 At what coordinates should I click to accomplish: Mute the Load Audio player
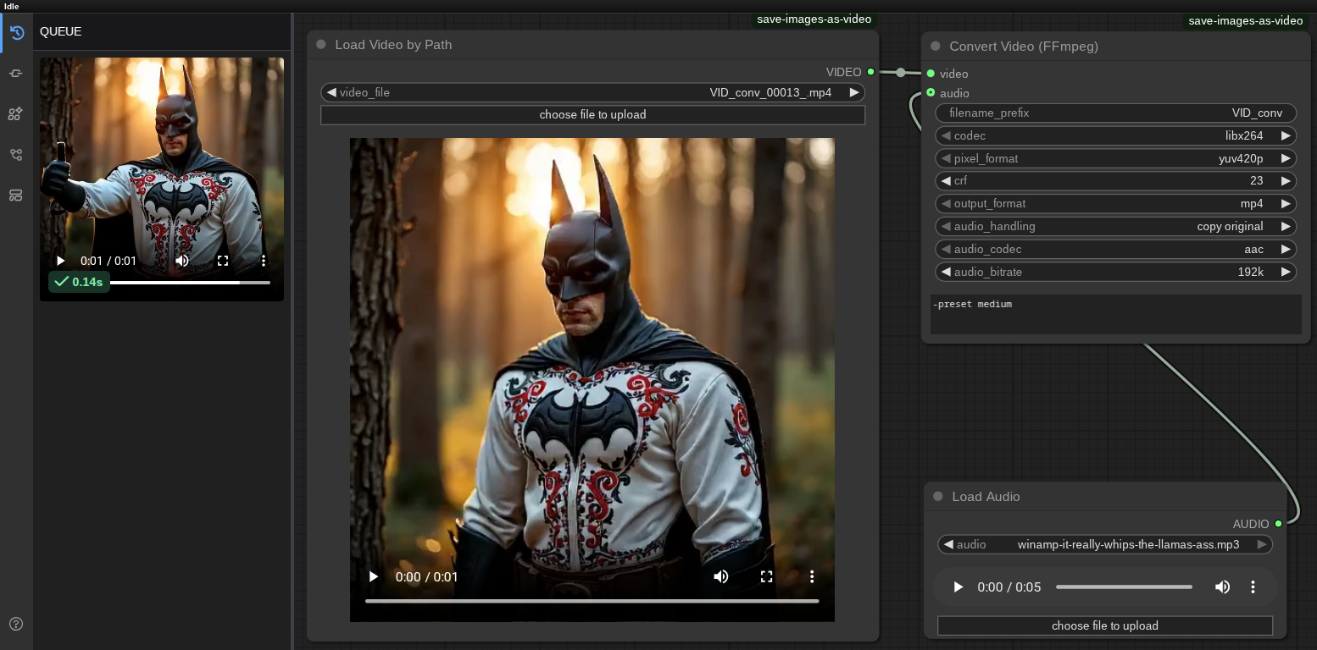tap(1223, 587)
